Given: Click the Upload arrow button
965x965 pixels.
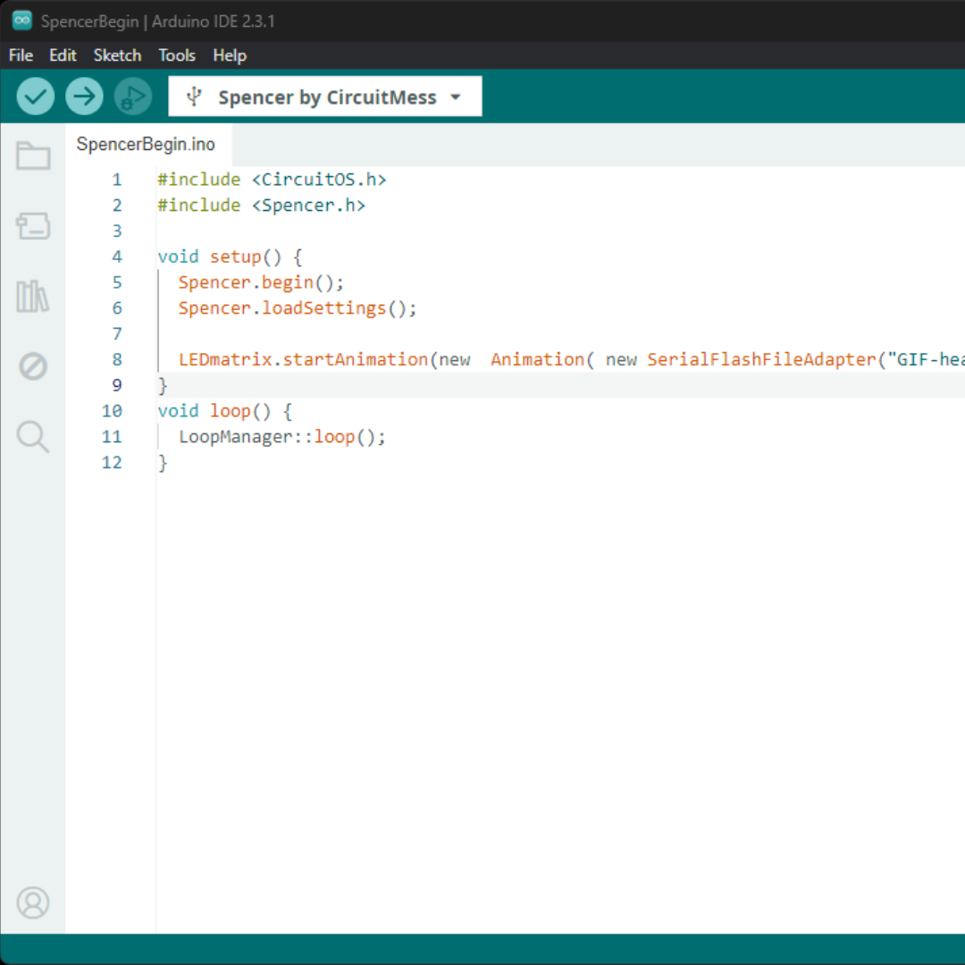Looking at the screenshot, I should click(x=84, y=96).
